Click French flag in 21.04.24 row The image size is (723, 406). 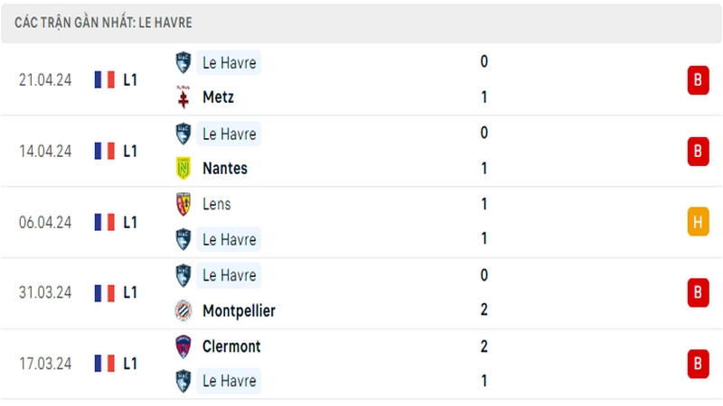pos(104,79)
